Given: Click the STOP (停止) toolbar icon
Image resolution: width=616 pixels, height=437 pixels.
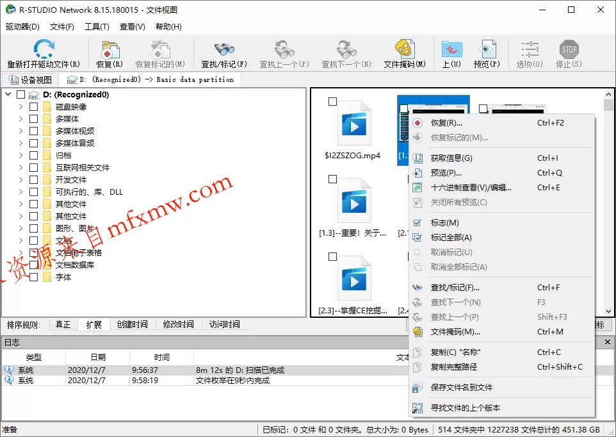Looking at the screenshot, I should pyautogui.click(x=569, y=49).
